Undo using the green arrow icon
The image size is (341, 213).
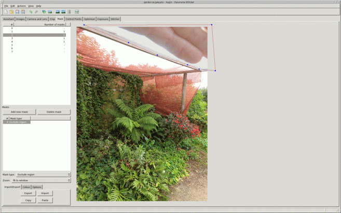(x=31, y=12)
